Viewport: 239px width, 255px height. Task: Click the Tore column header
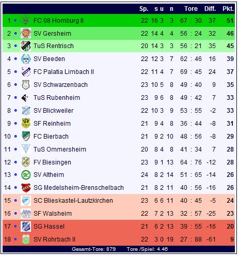(191, 9)
